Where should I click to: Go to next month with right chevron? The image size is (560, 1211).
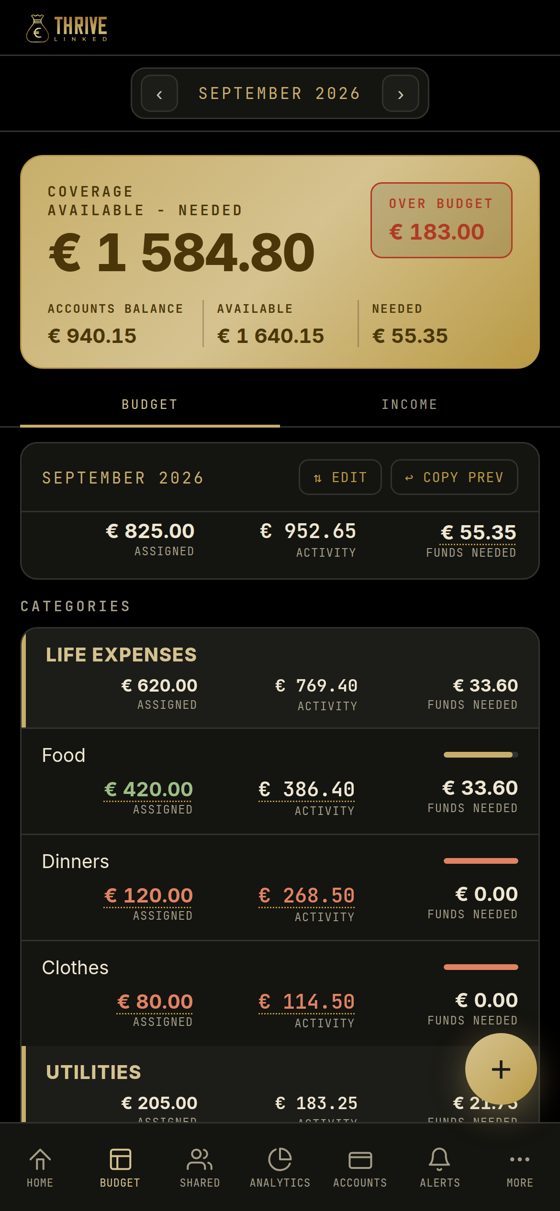click(401, 93)
